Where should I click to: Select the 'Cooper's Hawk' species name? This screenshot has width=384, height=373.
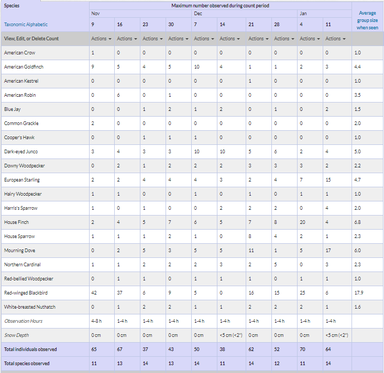(19, 138)
